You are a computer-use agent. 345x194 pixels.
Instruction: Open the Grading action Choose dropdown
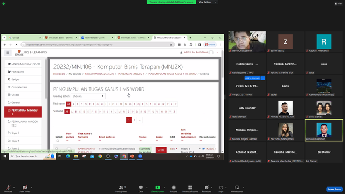click(88, 96)
